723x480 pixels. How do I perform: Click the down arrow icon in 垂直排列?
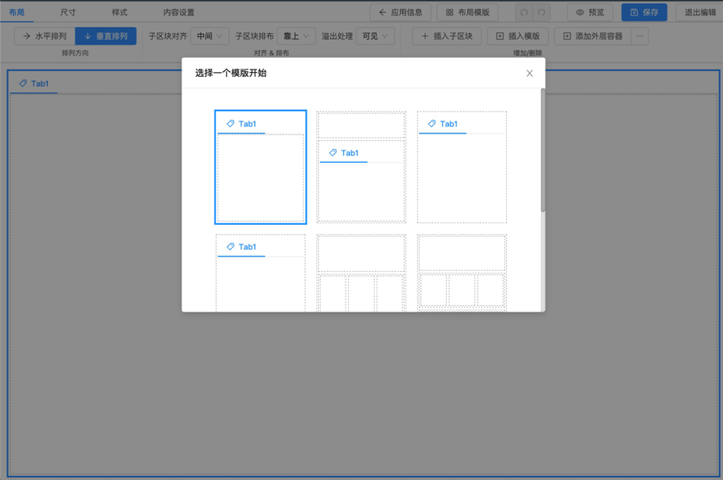87,36
